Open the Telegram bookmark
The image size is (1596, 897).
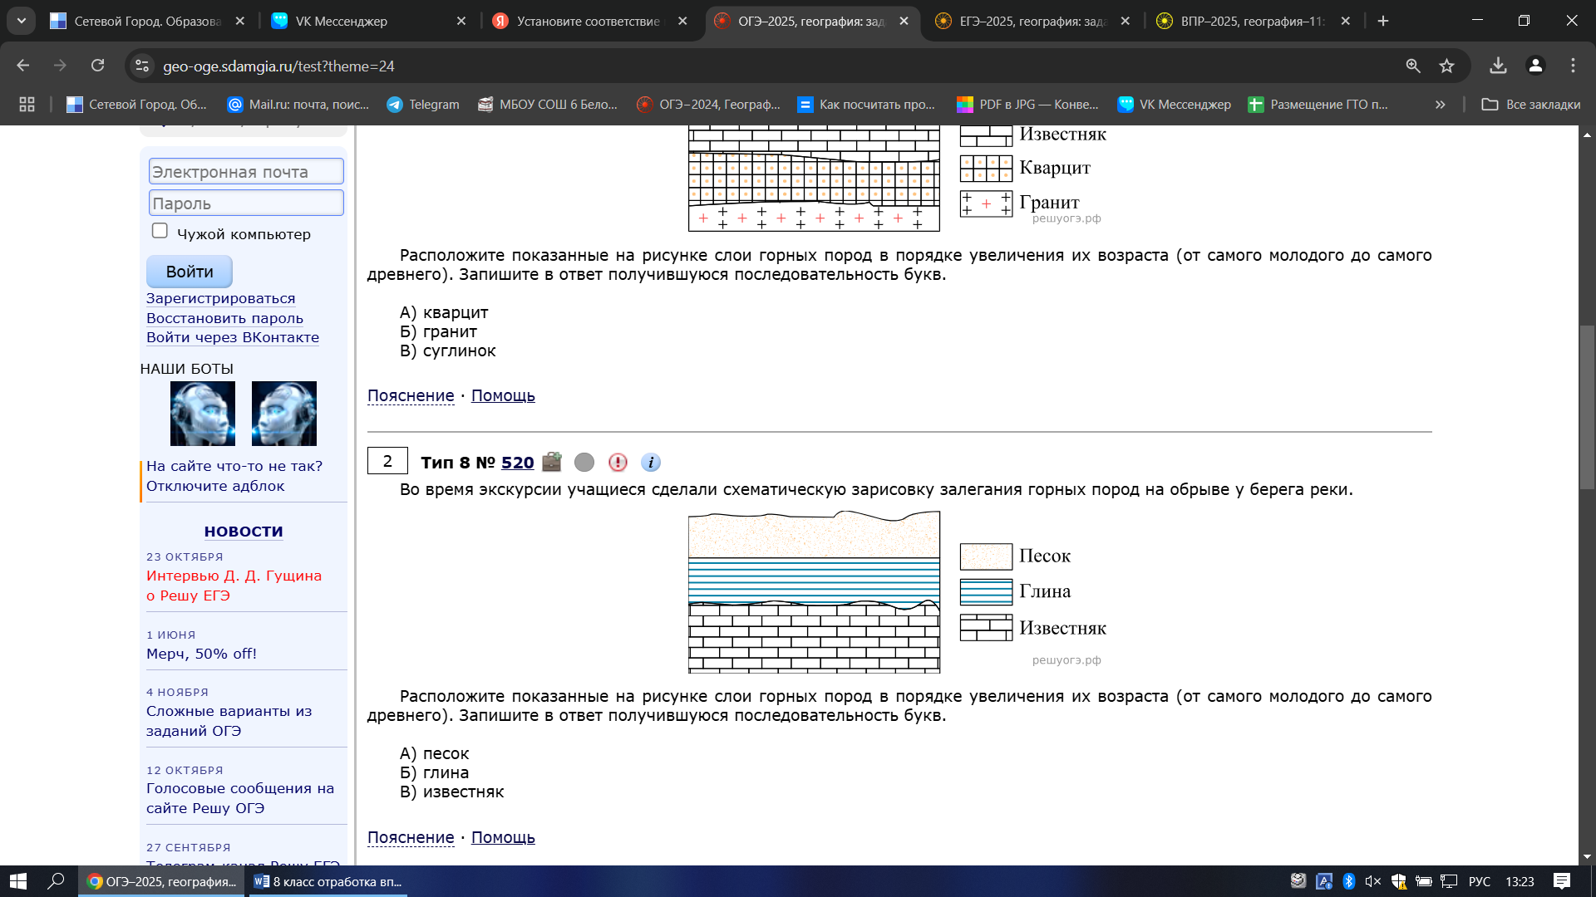pyautogui.click(x=423, y=104)
